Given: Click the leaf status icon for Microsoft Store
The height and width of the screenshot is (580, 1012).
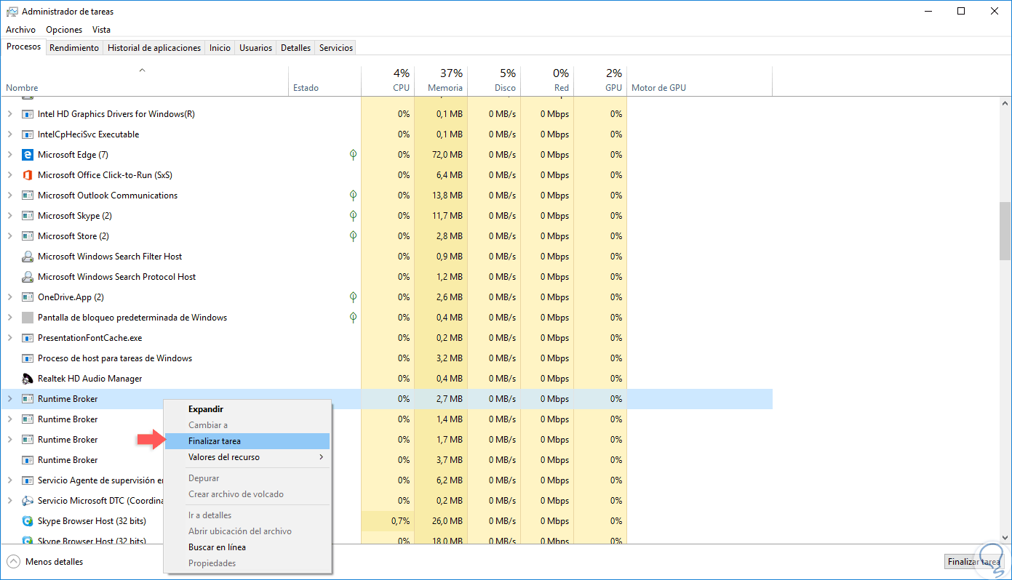Looking at the screenshot, I should coord(353,236).
